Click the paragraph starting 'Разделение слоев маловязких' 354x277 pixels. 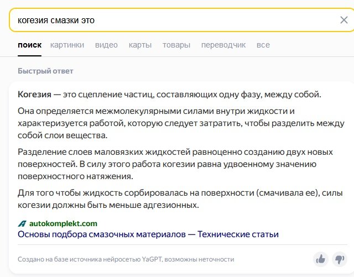(175, 164)
